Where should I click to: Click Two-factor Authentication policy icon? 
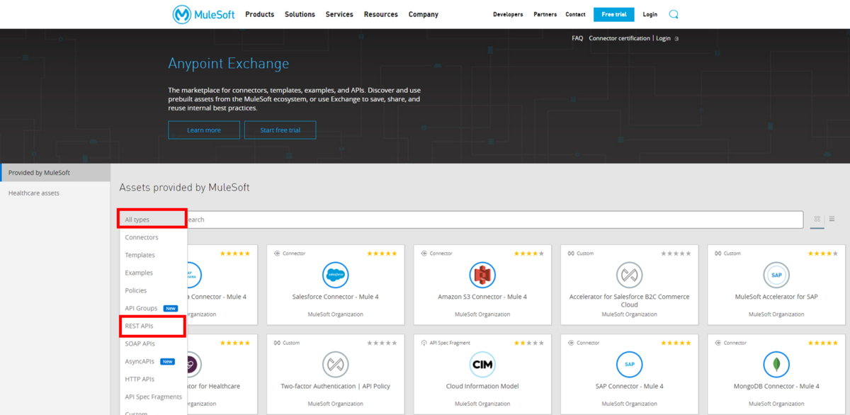336,365
